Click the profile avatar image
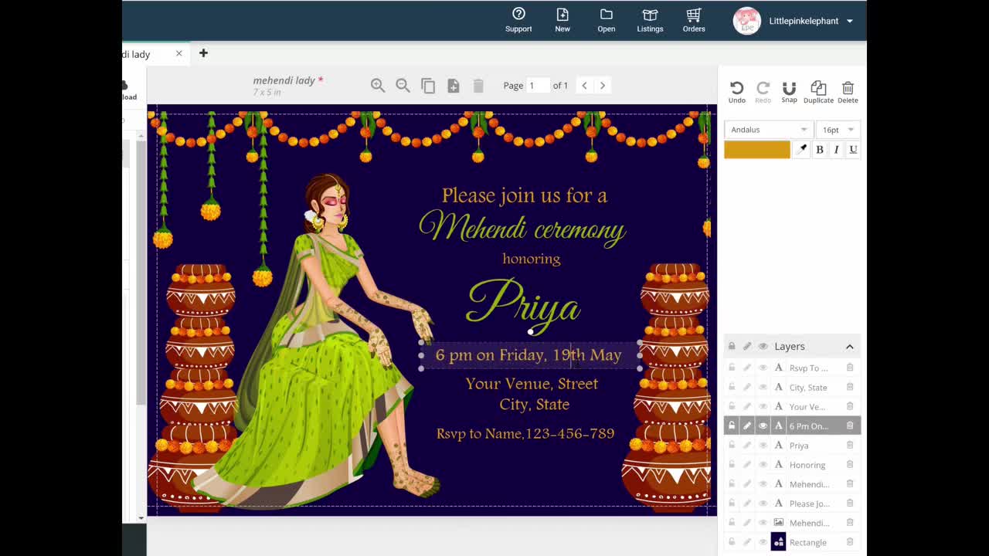Viewport: 989px width, 556px height. tap(746, 21)
